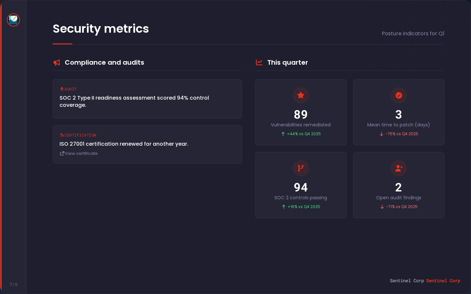The height and width of the screenshot is (294, 471).
Task: Click the checkmark badge above Mean time to patch
Action: [398, 95]
